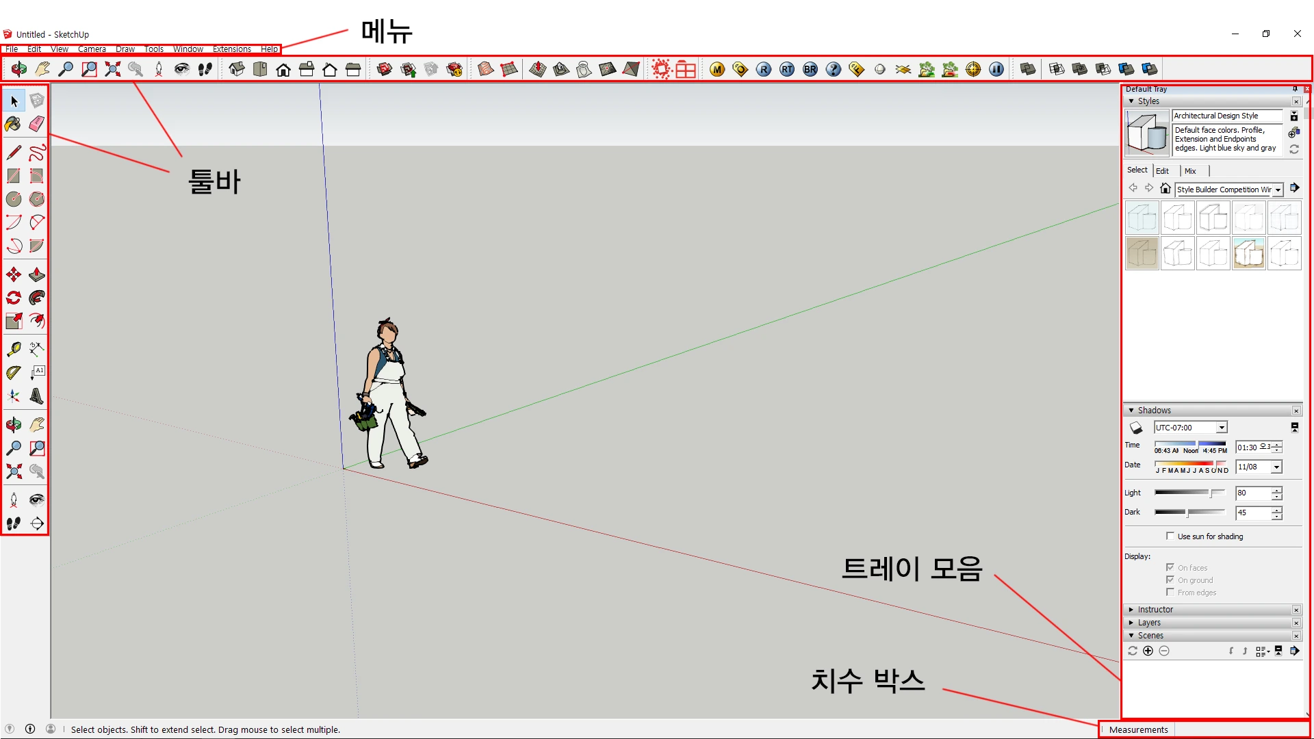Collapse the Shadows panel

pyautogui.click(x=1131, y=411)
